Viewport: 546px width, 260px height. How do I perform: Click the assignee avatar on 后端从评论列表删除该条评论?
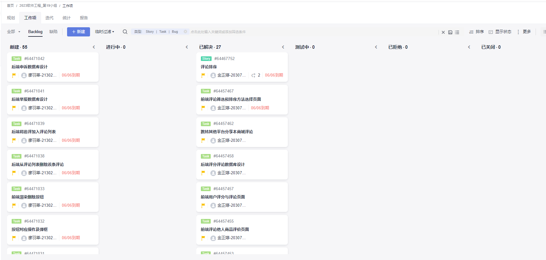(24, 173)
